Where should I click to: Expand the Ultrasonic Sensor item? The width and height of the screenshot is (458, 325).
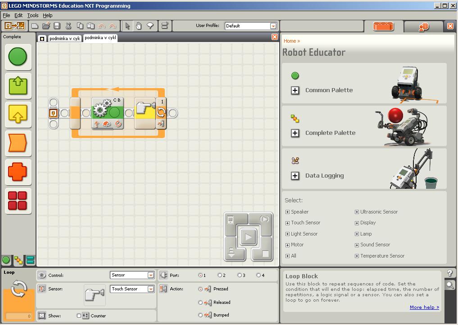[357, 212]
